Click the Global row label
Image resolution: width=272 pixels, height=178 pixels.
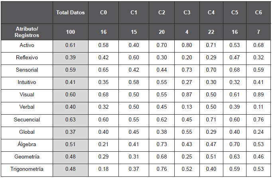tap(27, 132)
